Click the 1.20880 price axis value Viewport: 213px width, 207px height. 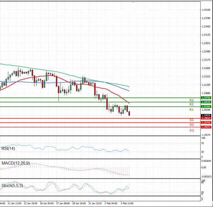click(x=206, y=93)
